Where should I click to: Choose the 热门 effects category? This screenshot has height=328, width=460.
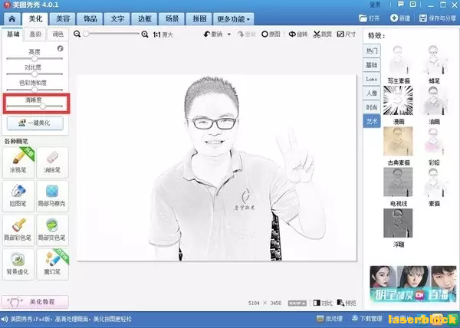pos(372,51)
